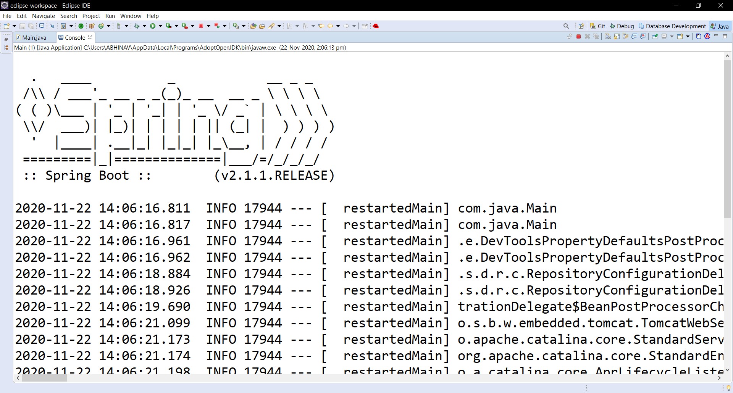The width and height of the screenshot is (733, 393).
Task: Open the Navigate menu
Action: 44,16
